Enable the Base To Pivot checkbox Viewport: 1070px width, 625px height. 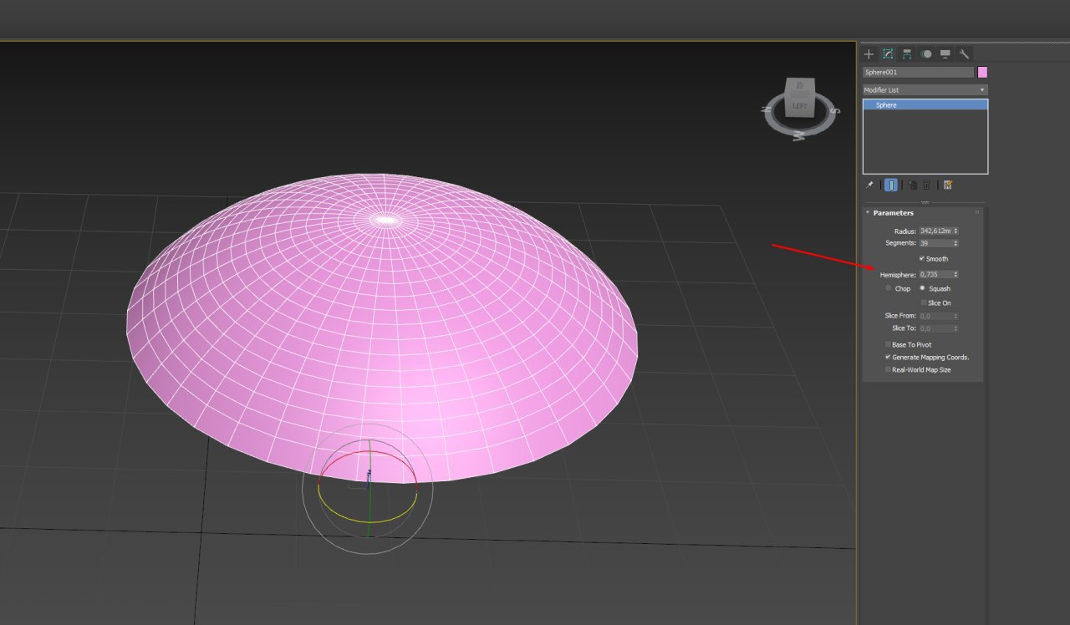pos(888,344)
